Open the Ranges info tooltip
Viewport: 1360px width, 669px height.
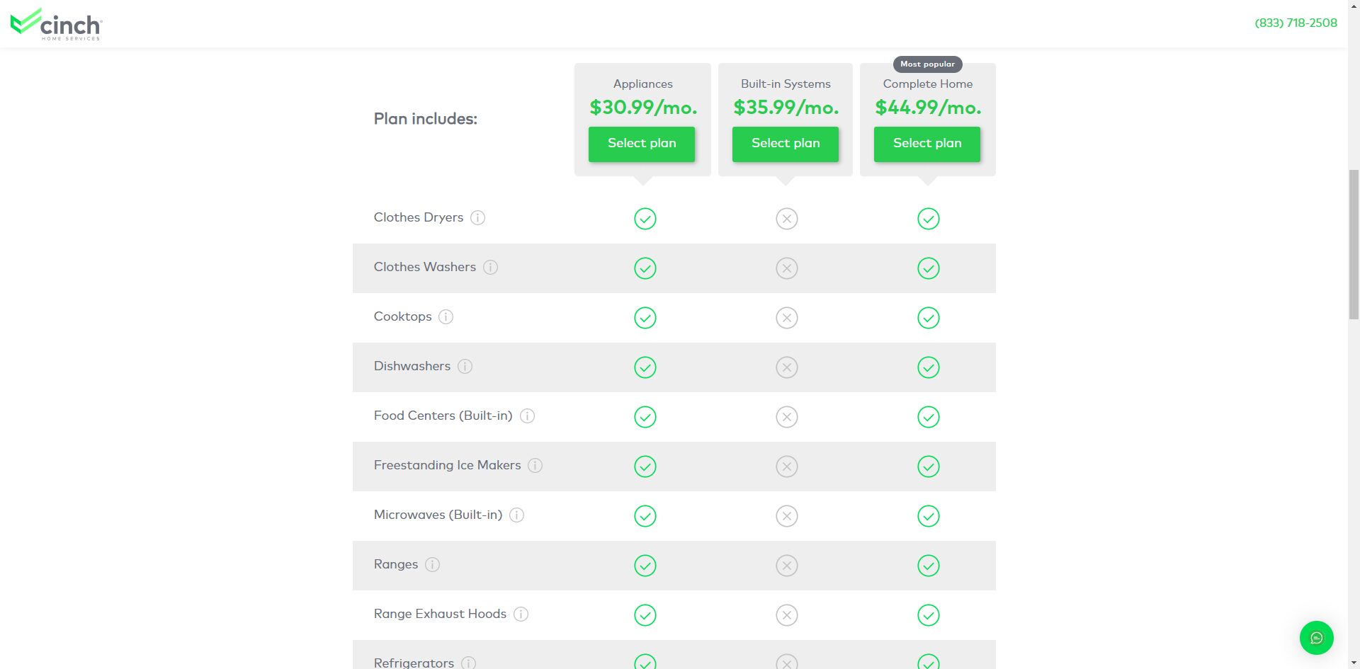click(433, 565)
